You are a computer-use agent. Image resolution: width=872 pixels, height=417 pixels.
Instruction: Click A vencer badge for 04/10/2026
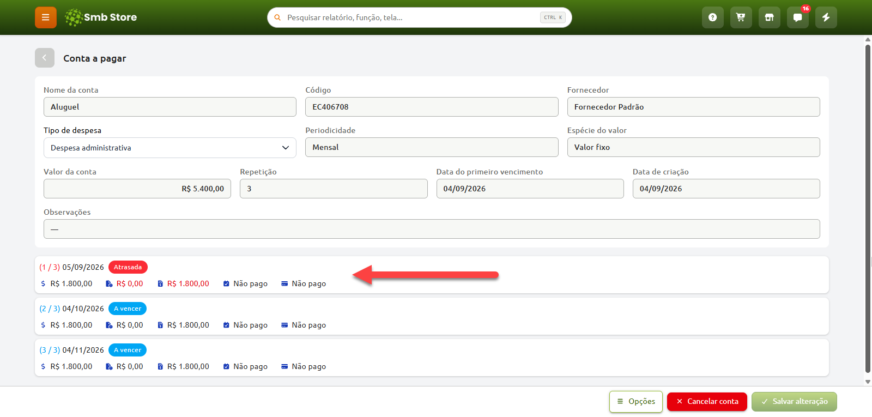128,309
